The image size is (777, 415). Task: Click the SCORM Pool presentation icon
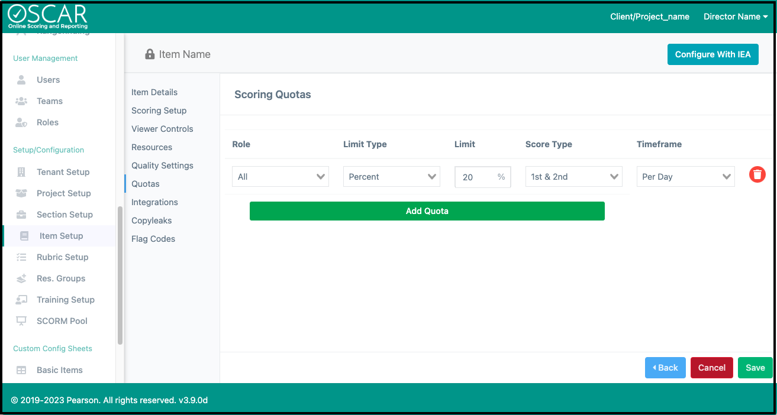pos(21,321)
